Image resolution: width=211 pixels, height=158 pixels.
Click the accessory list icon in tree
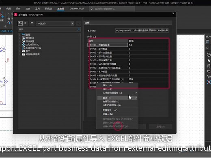(24, 38)
